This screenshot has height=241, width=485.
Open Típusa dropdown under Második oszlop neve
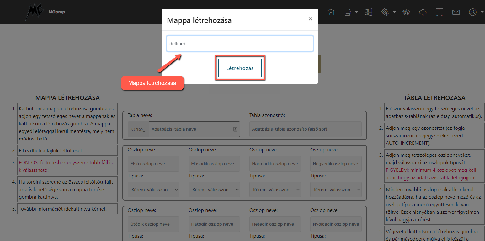point(214,190)
